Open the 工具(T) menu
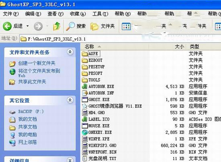The width and height of the screenshot is (221, 162). (x=100, y=14)
